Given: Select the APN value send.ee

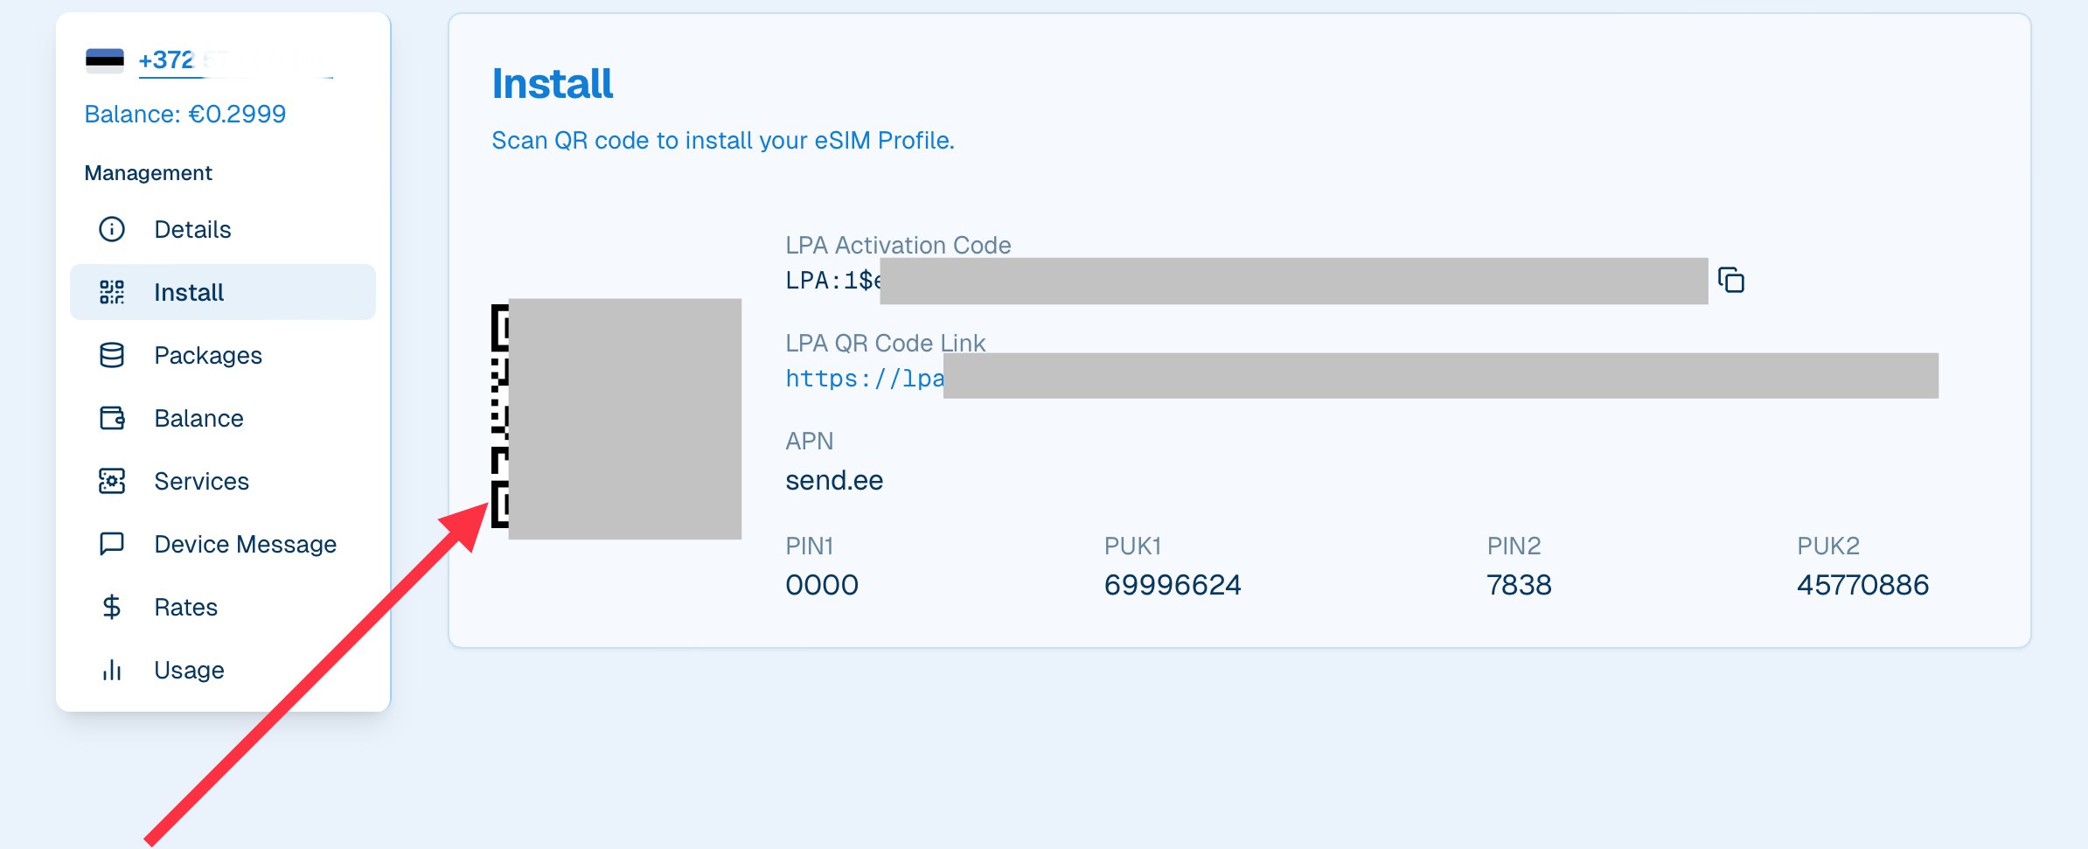Looking at the screenshot, I should (x=834, y=480).
